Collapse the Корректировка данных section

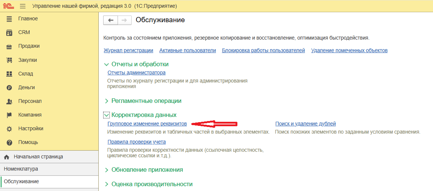pos(106,115)
